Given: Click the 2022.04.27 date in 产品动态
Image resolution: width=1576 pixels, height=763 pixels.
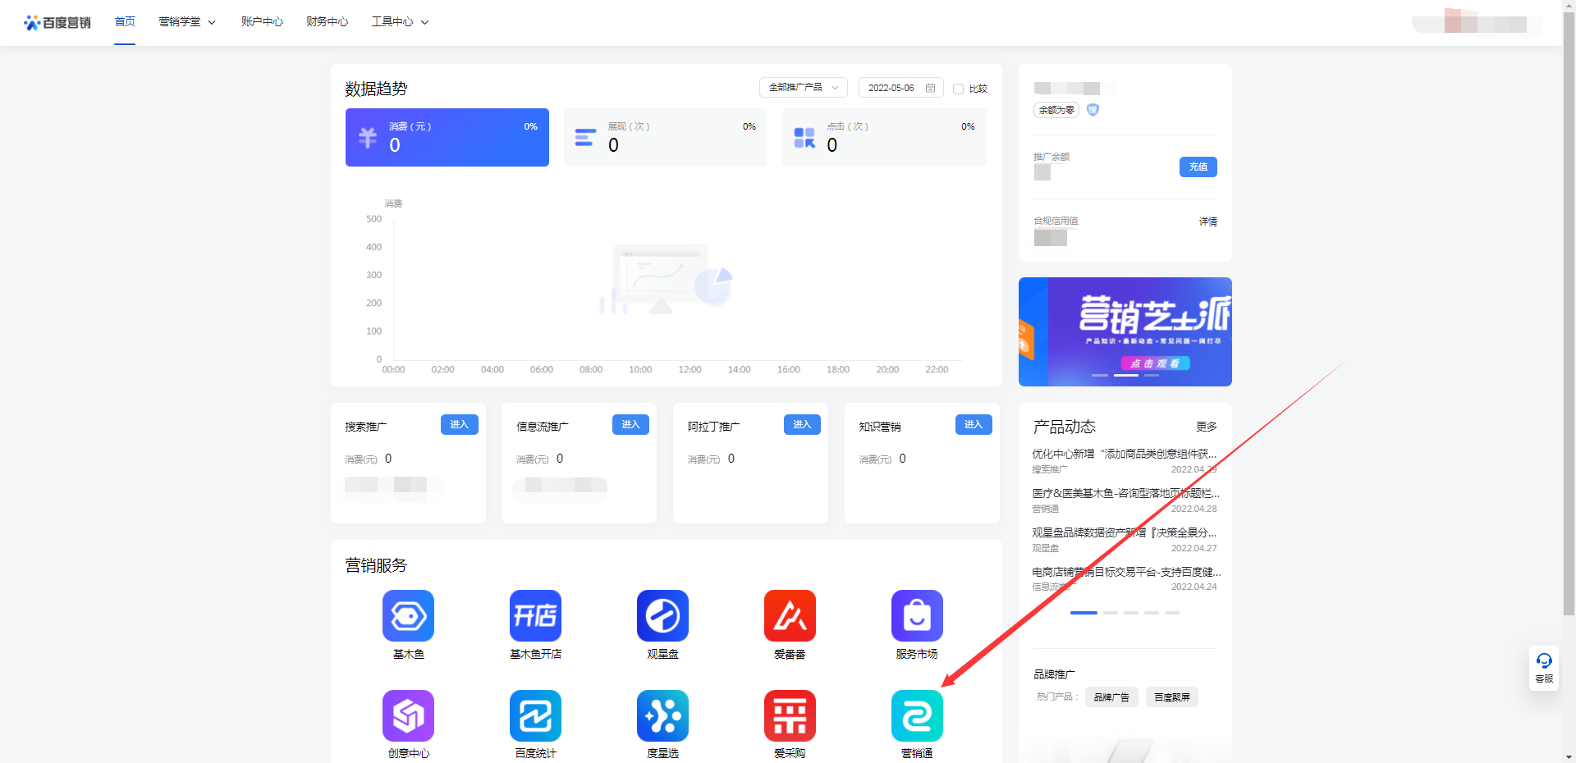Looking at the screenshot, I should coord(1194,548).
